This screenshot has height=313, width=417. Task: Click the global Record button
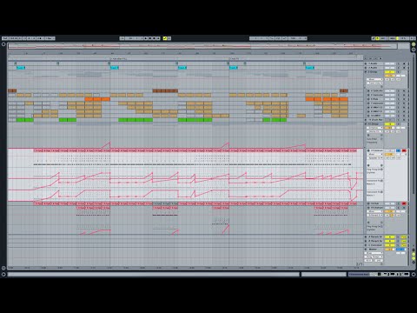pyautogui.click(x=155, y=38)
